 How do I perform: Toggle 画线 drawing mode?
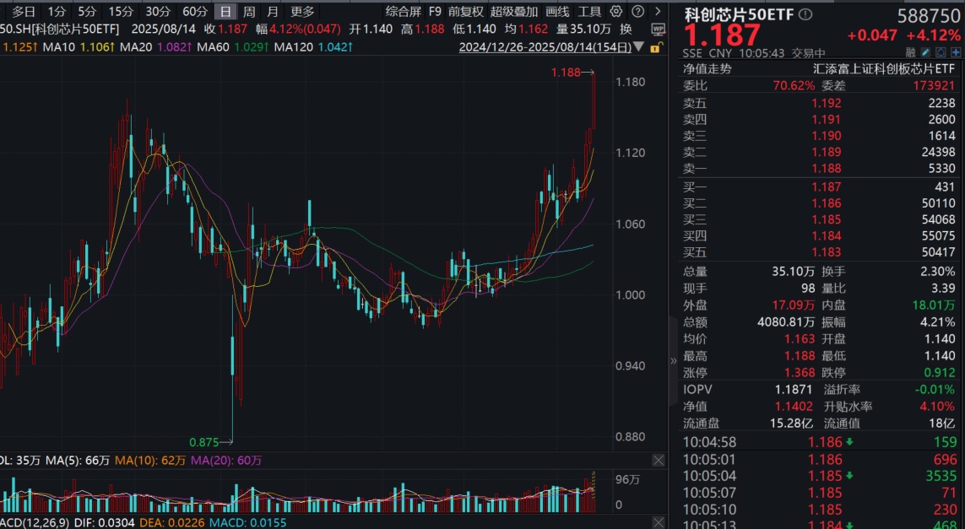coord(558,12)
